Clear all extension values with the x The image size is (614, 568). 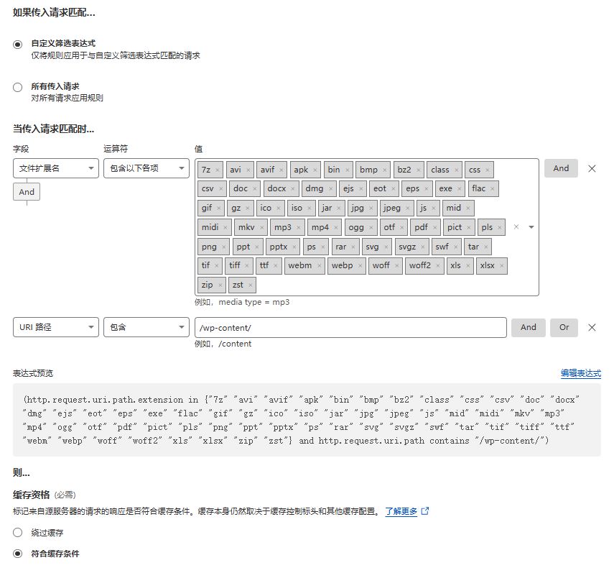pos(516,227)
